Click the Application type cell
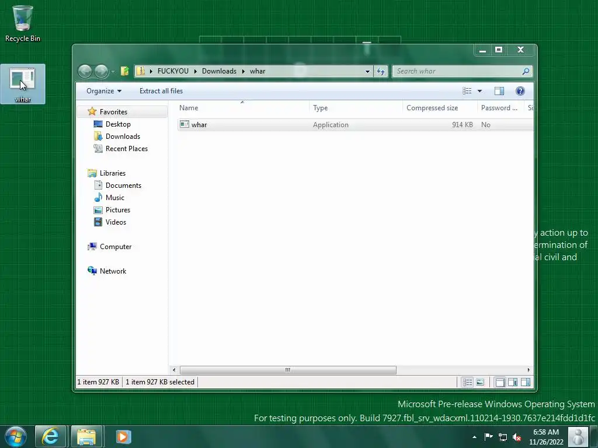The image size is (598, 448). [331, 125]
